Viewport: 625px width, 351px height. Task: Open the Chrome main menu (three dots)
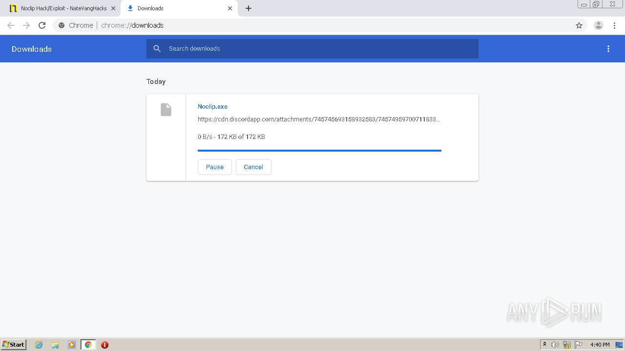point(614,25)
